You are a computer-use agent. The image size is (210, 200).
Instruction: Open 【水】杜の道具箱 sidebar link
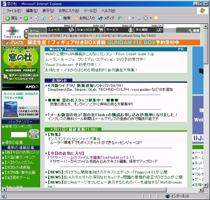tap(17, 167)
